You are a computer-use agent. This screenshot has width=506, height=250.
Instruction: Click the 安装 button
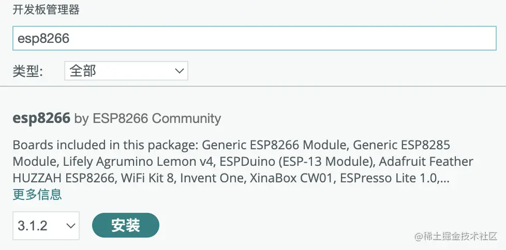click(126, 225)
